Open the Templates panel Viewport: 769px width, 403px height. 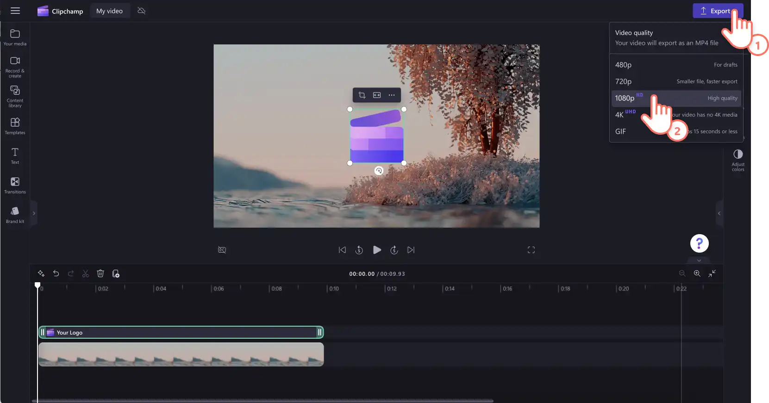tap(15, 126)
